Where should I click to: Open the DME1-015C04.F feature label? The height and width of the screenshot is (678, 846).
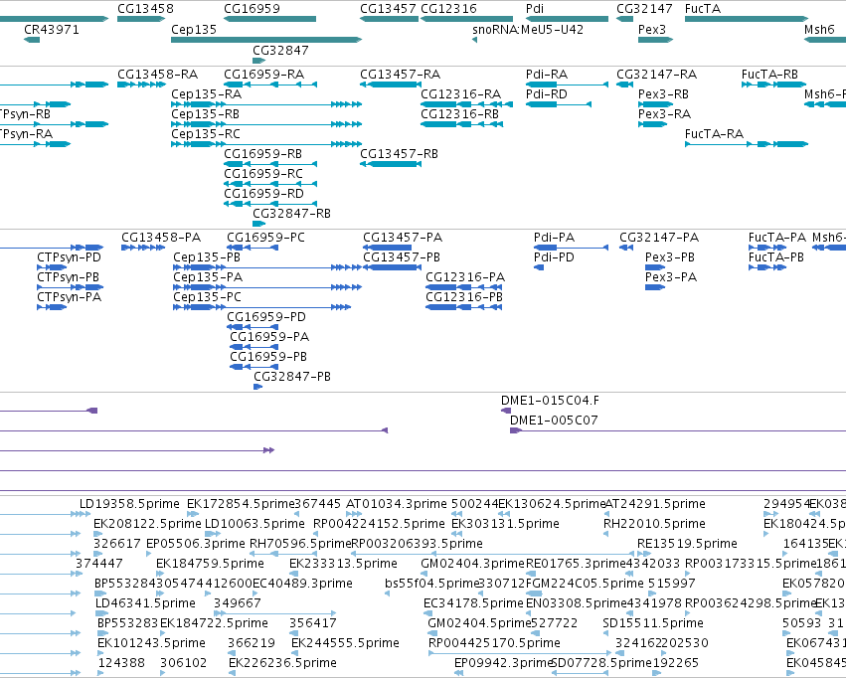pos(550,401)
